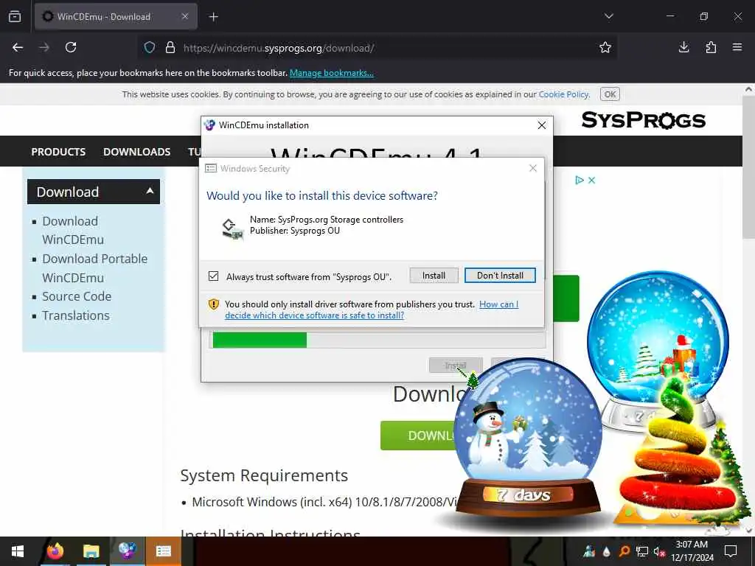This screenshot has height=566, width=755.
Task: Uncheck Always trust software from Sysprogs OU
Action: click(213, 276)
